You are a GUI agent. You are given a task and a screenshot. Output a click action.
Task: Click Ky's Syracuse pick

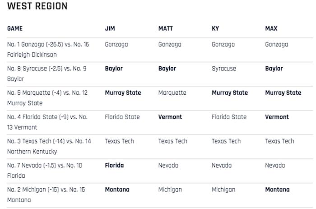(223, 69)
